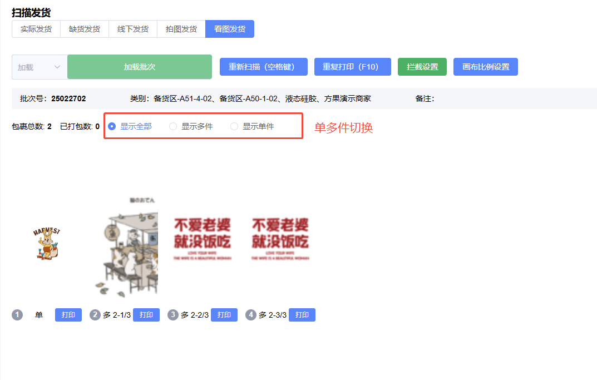Click the 加载批次 button

click(x=139, y=67)
